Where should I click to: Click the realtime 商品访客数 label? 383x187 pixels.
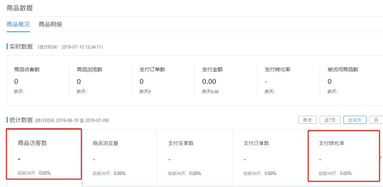tap(27, 69)
